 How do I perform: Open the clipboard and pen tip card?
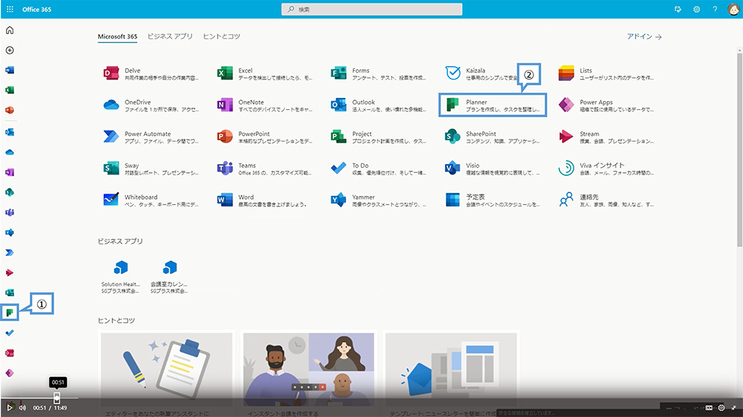[x=166, y=370]
